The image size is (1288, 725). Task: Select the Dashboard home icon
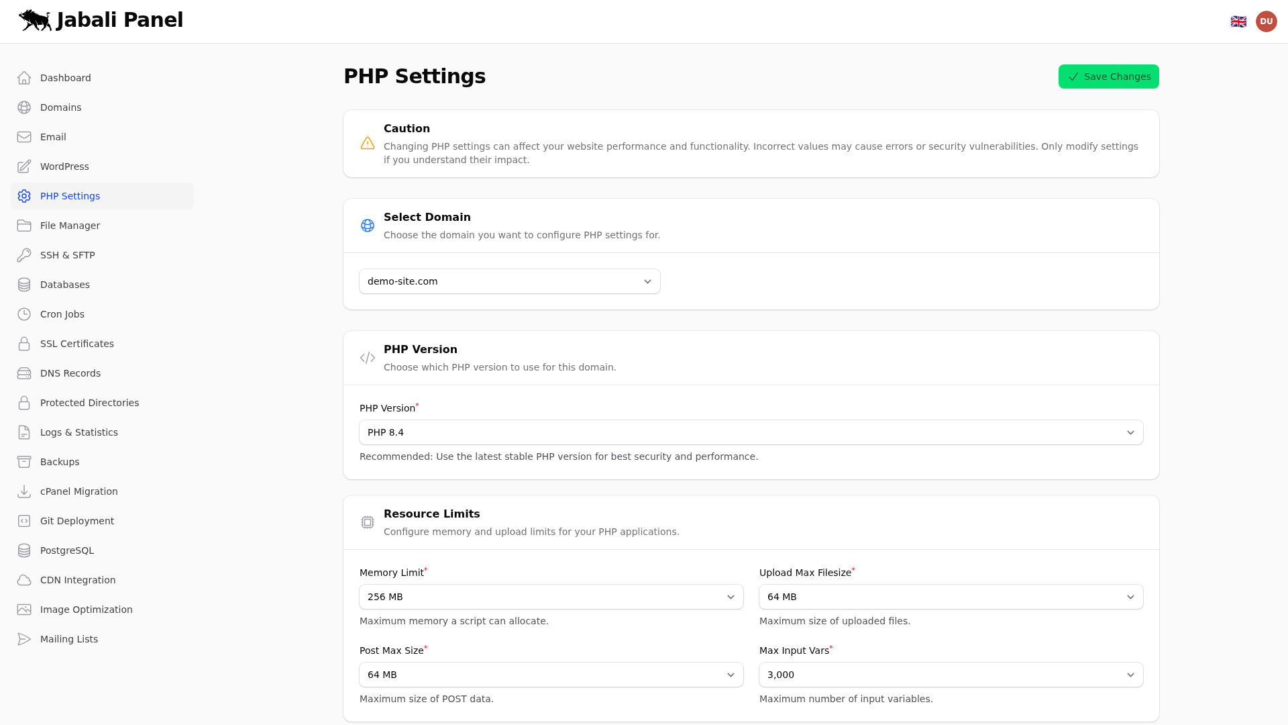pyautogui.click(x=24, y=78)
